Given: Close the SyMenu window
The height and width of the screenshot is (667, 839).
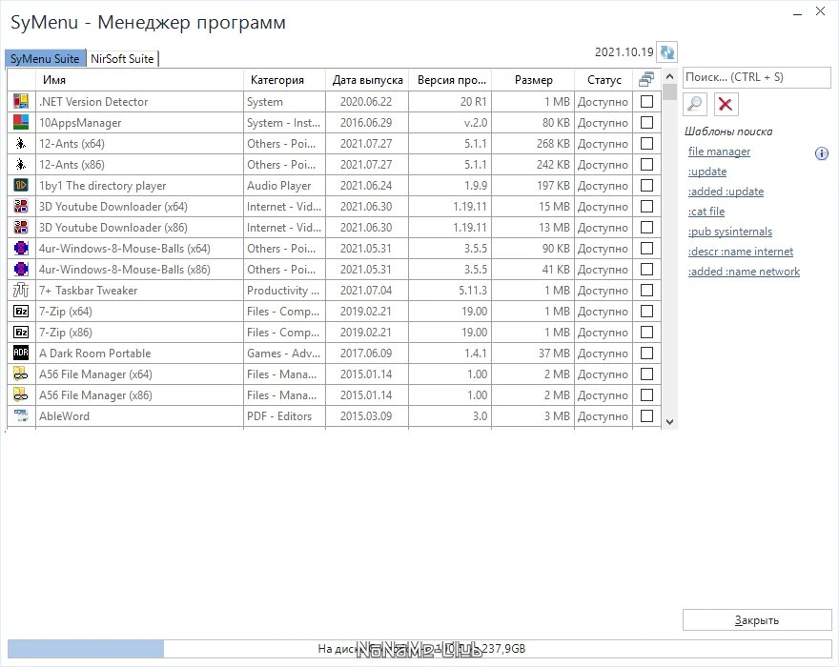Looking at the screenshot, I should [x=820, y=10].
